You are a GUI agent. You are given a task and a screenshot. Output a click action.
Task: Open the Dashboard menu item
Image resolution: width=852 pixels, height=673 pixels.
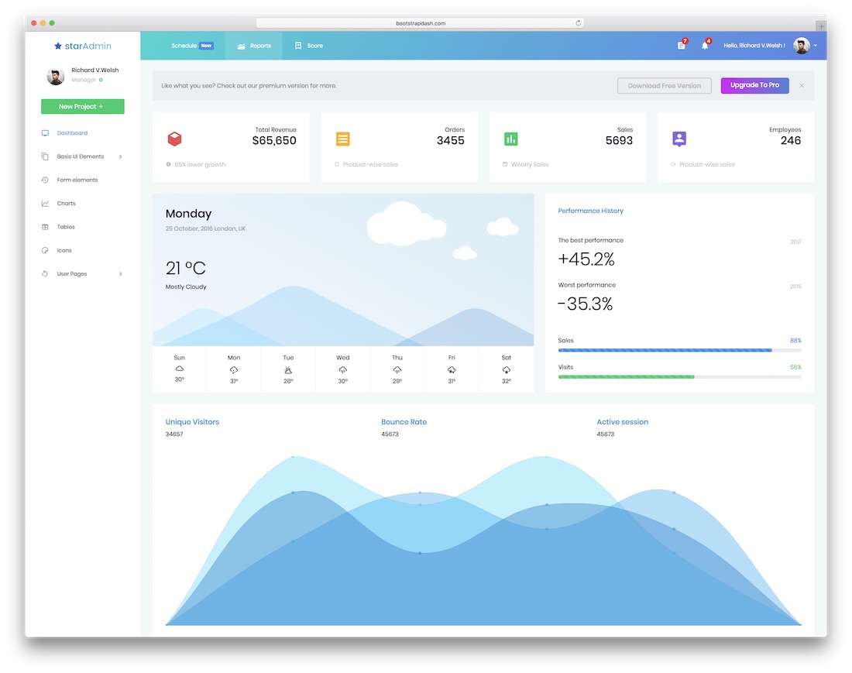(72, 133)
